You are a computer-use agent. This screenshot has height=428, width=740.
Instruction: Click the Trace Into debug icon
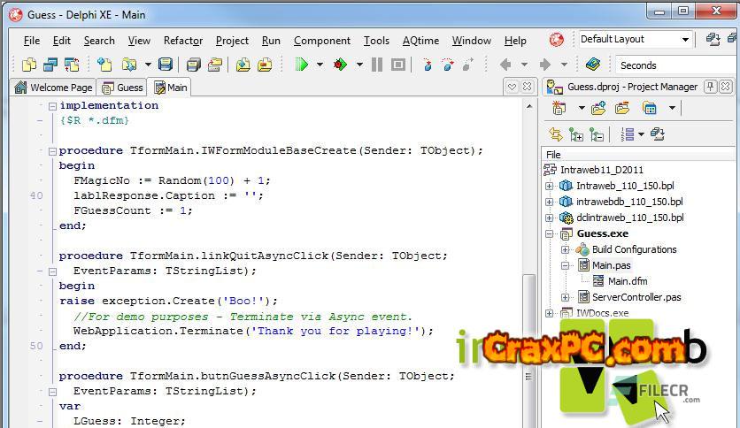point(428,65)
